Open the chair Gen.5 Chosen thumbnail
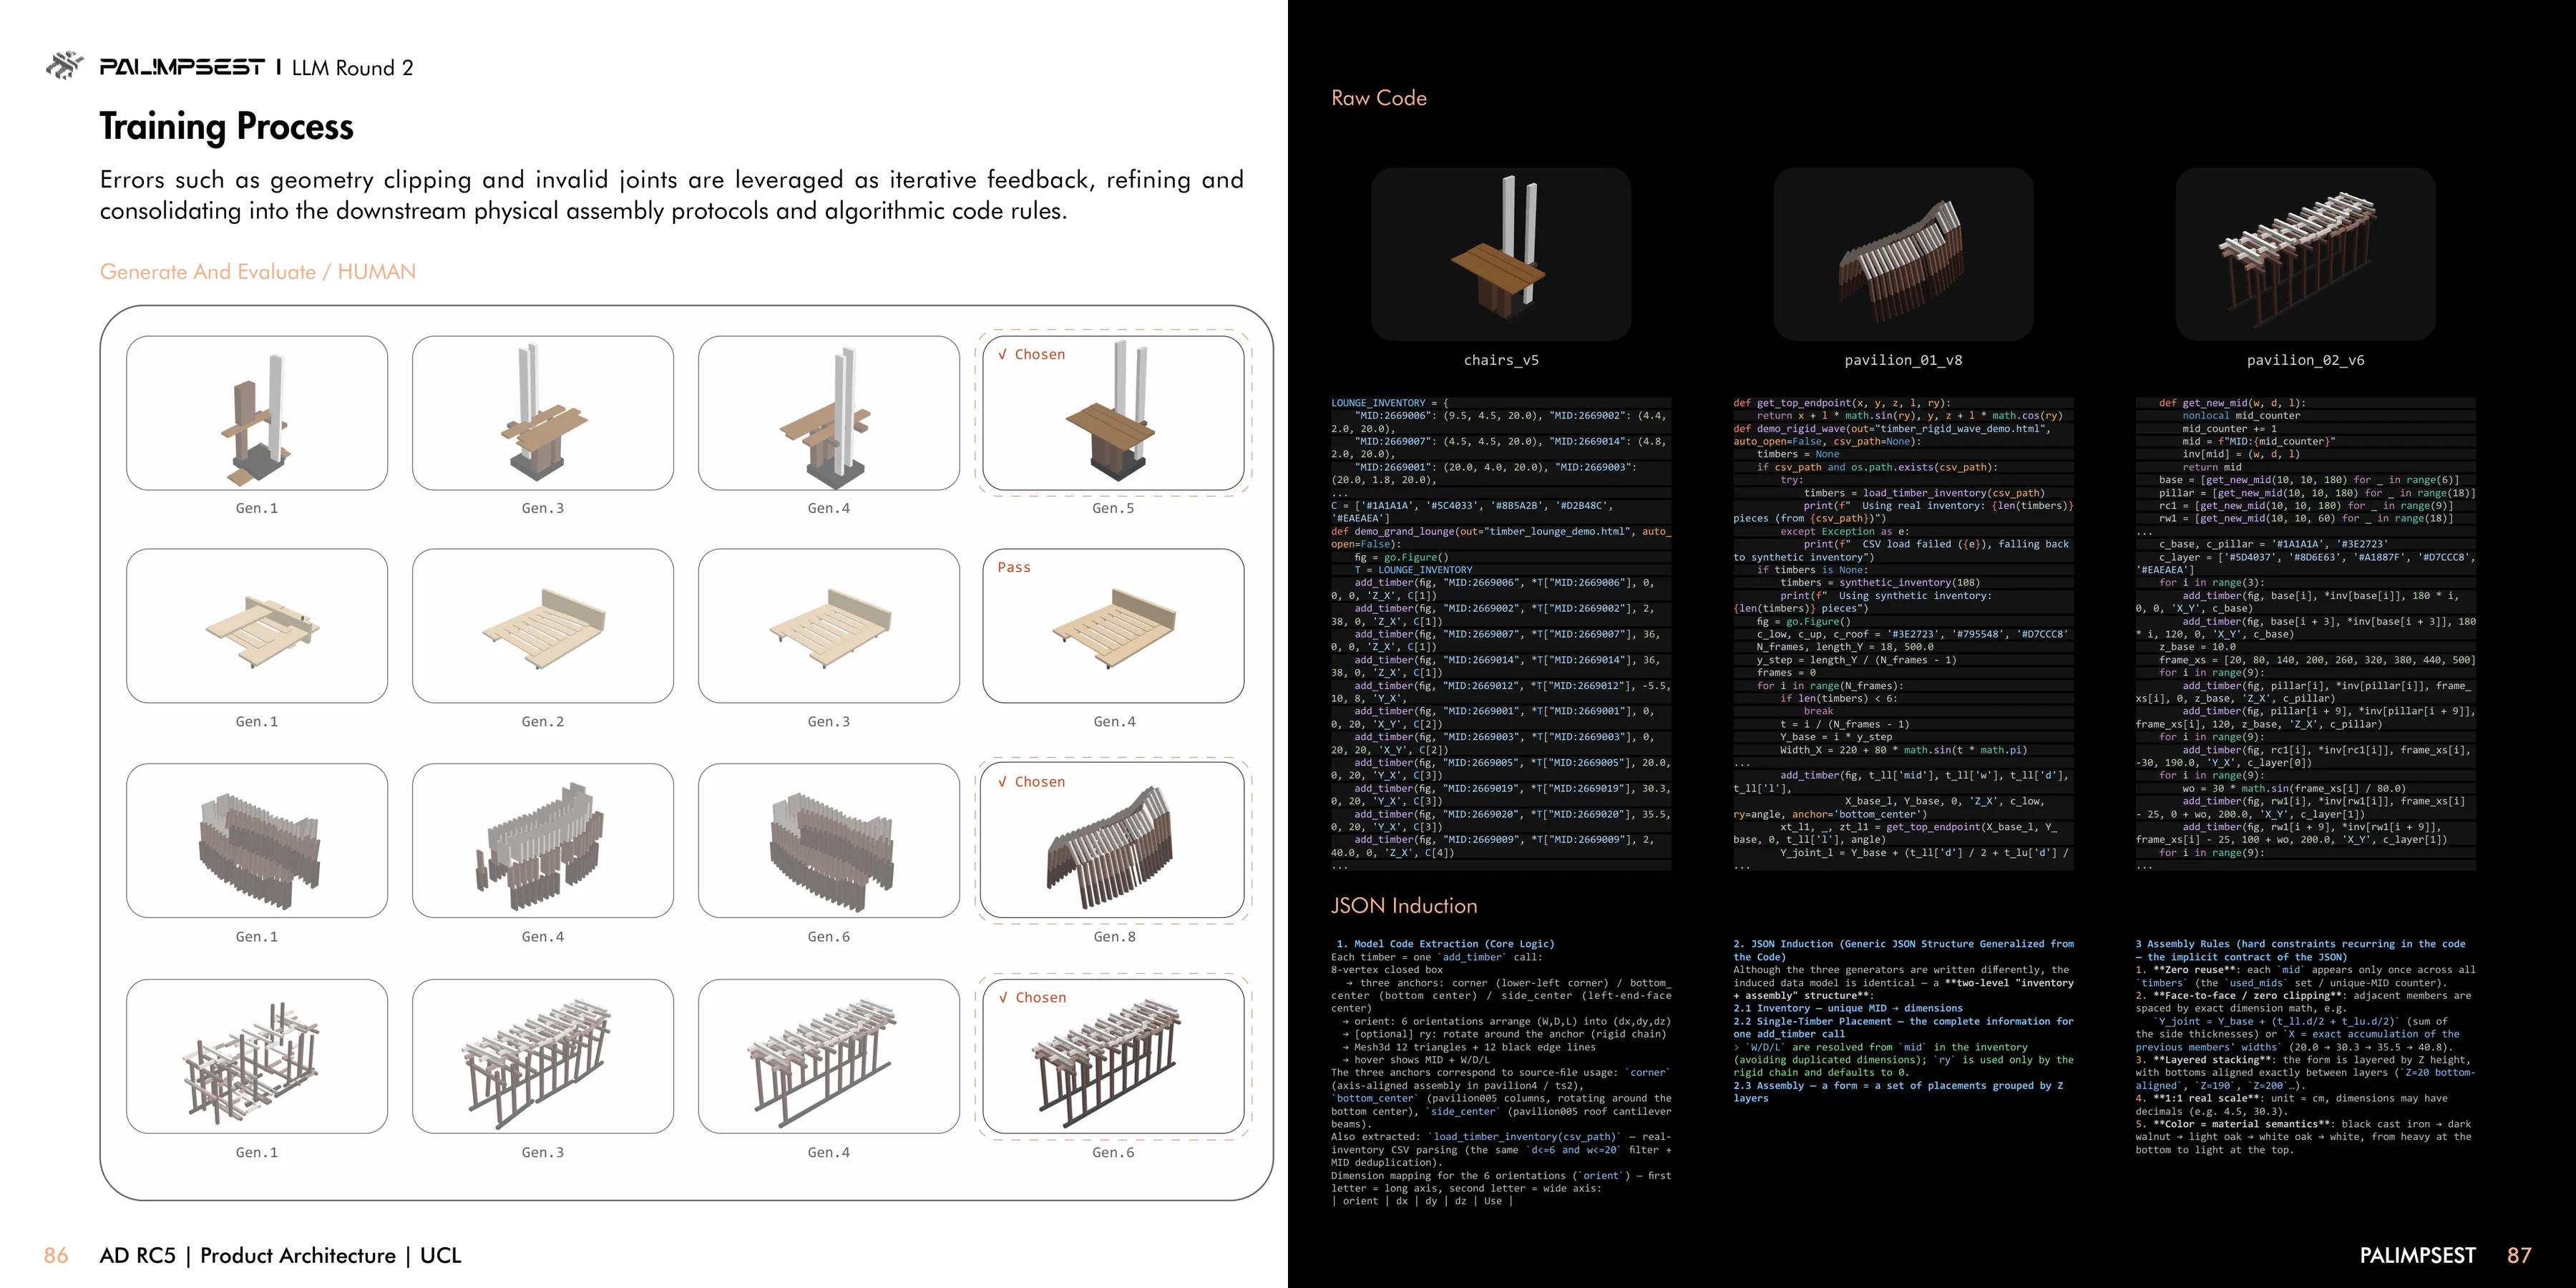The image size is (2576, 1288). tap(1113, 413)
